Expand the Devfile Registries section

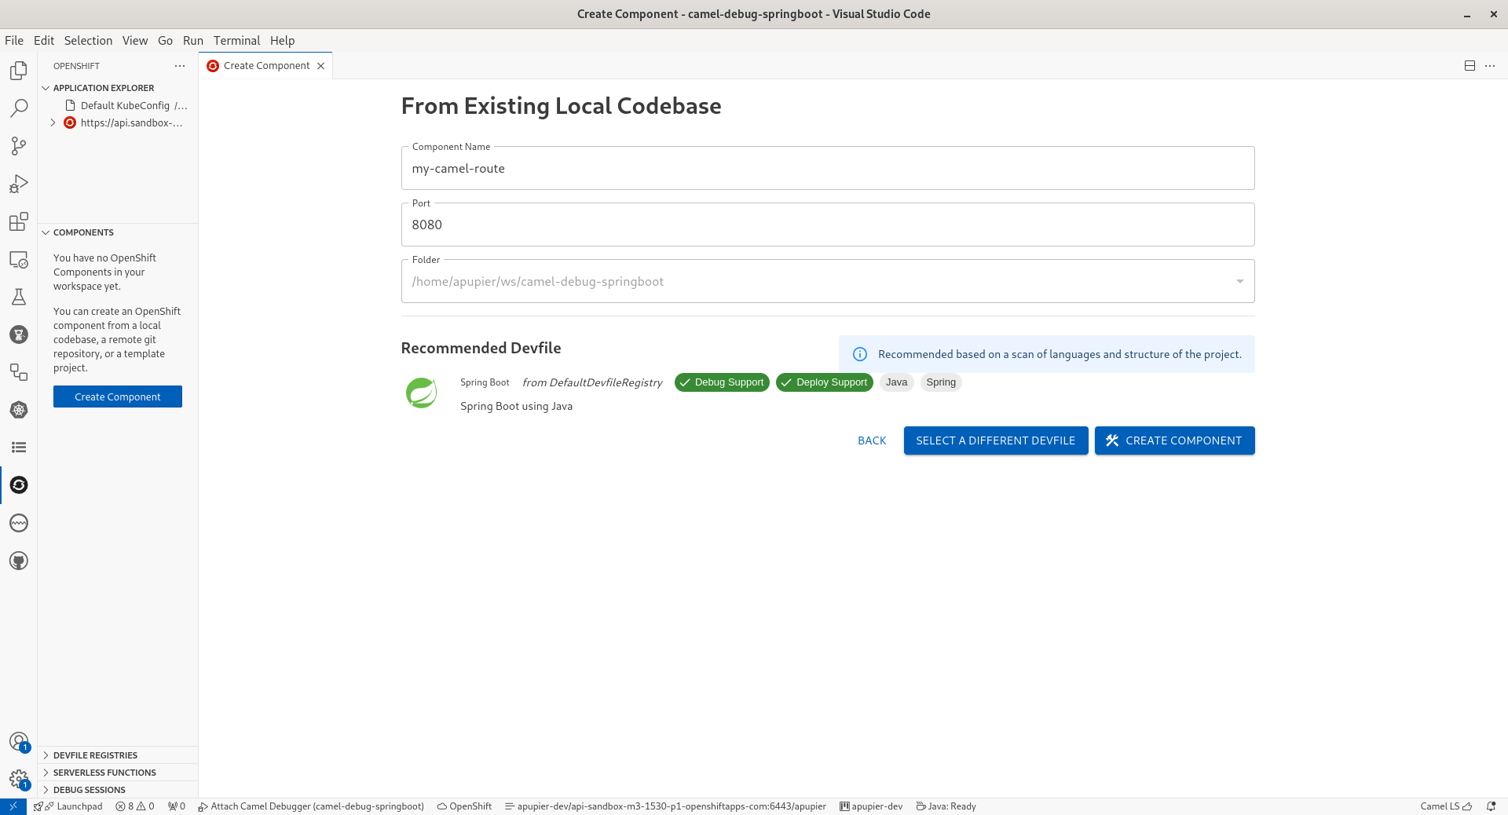click(94, 755)
